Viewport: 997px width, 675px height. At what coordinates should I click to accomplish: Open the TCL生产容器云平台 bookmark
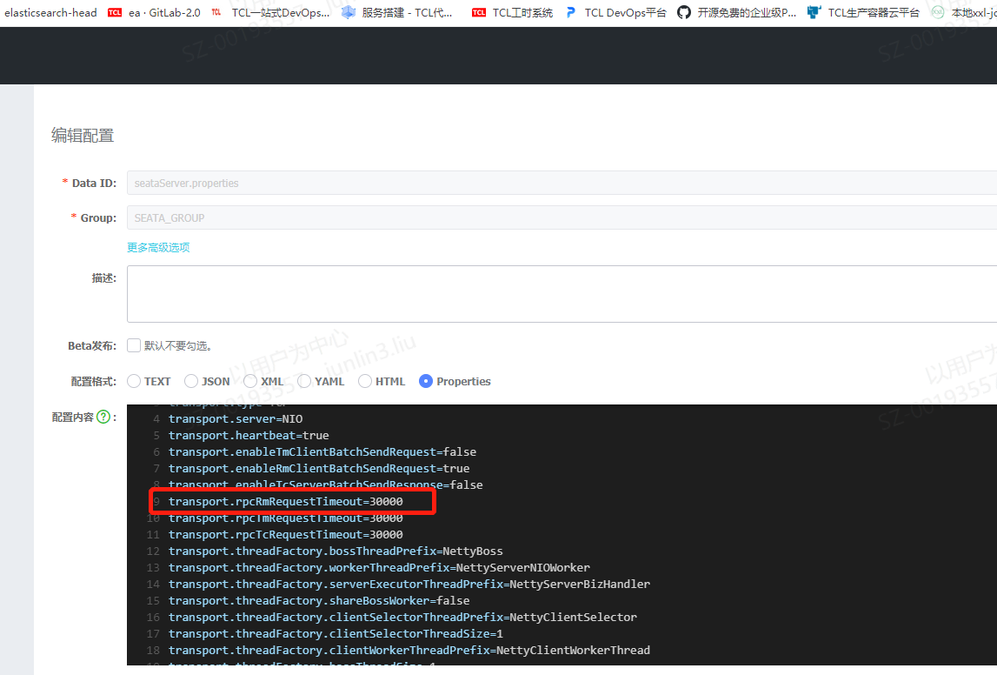873,12
